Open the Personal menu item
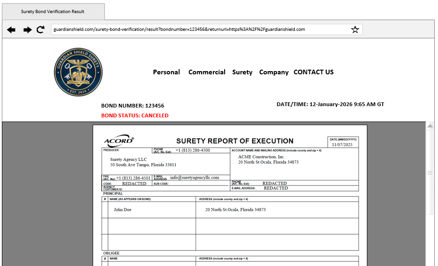438x266 pixels. [x=166, y=72]
